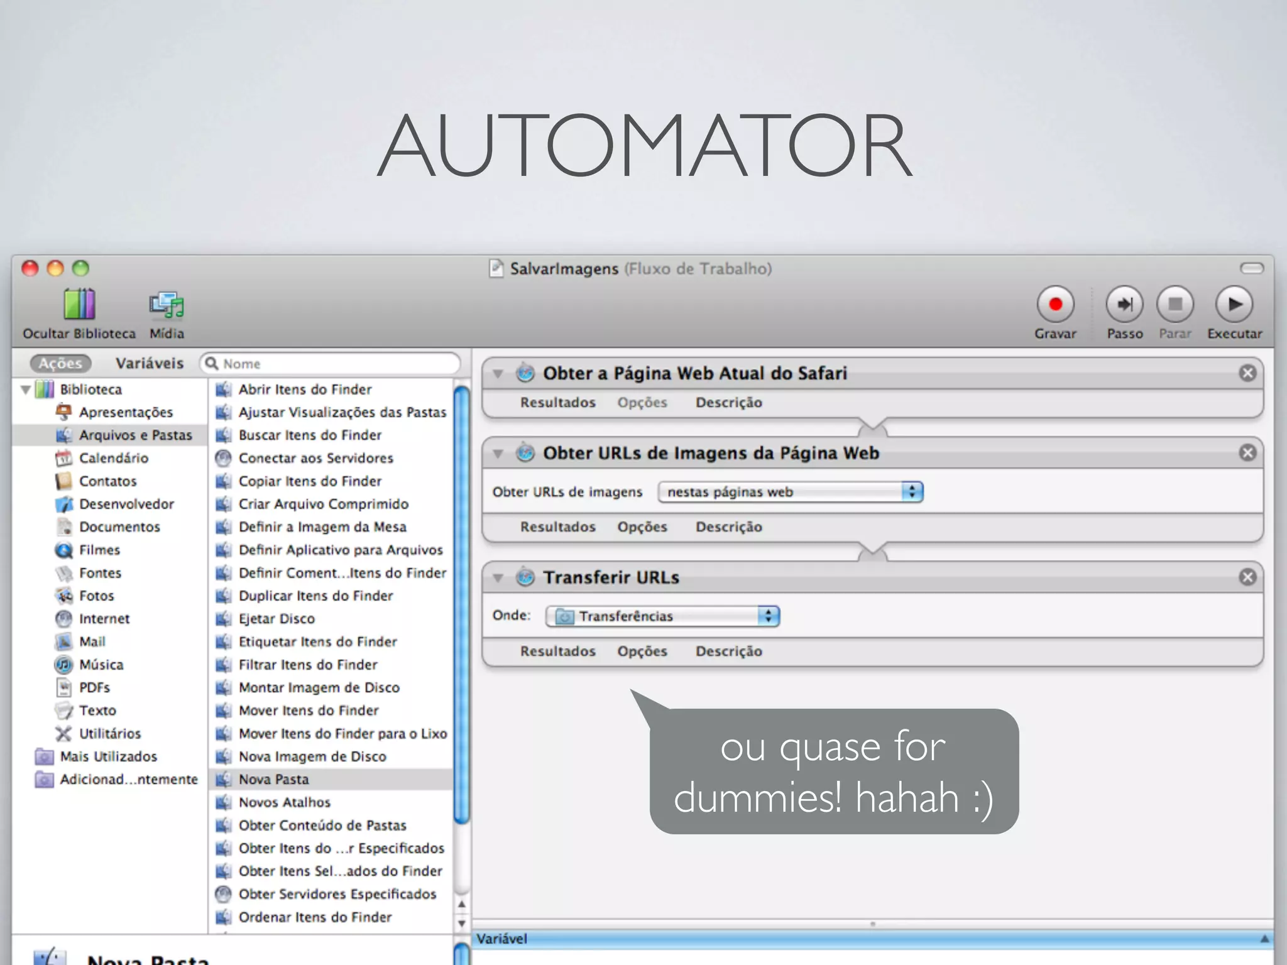This screenshot has width=1287, height=965.
Task: Click the Ocultar Biblioteca toolbar icon
Action: [79, 305]
